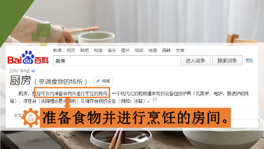Viewport: 264px width, 149px height.
Task: Open the 文库 navigation link
Action: (x=180, y=50)
